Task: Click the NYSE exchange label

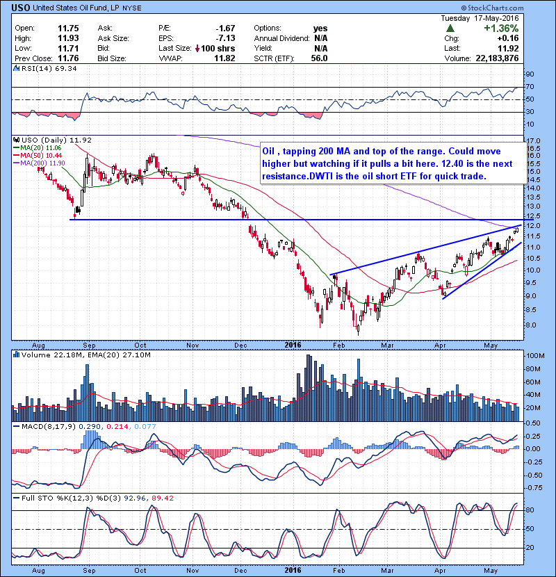Action: pos(132,8)
